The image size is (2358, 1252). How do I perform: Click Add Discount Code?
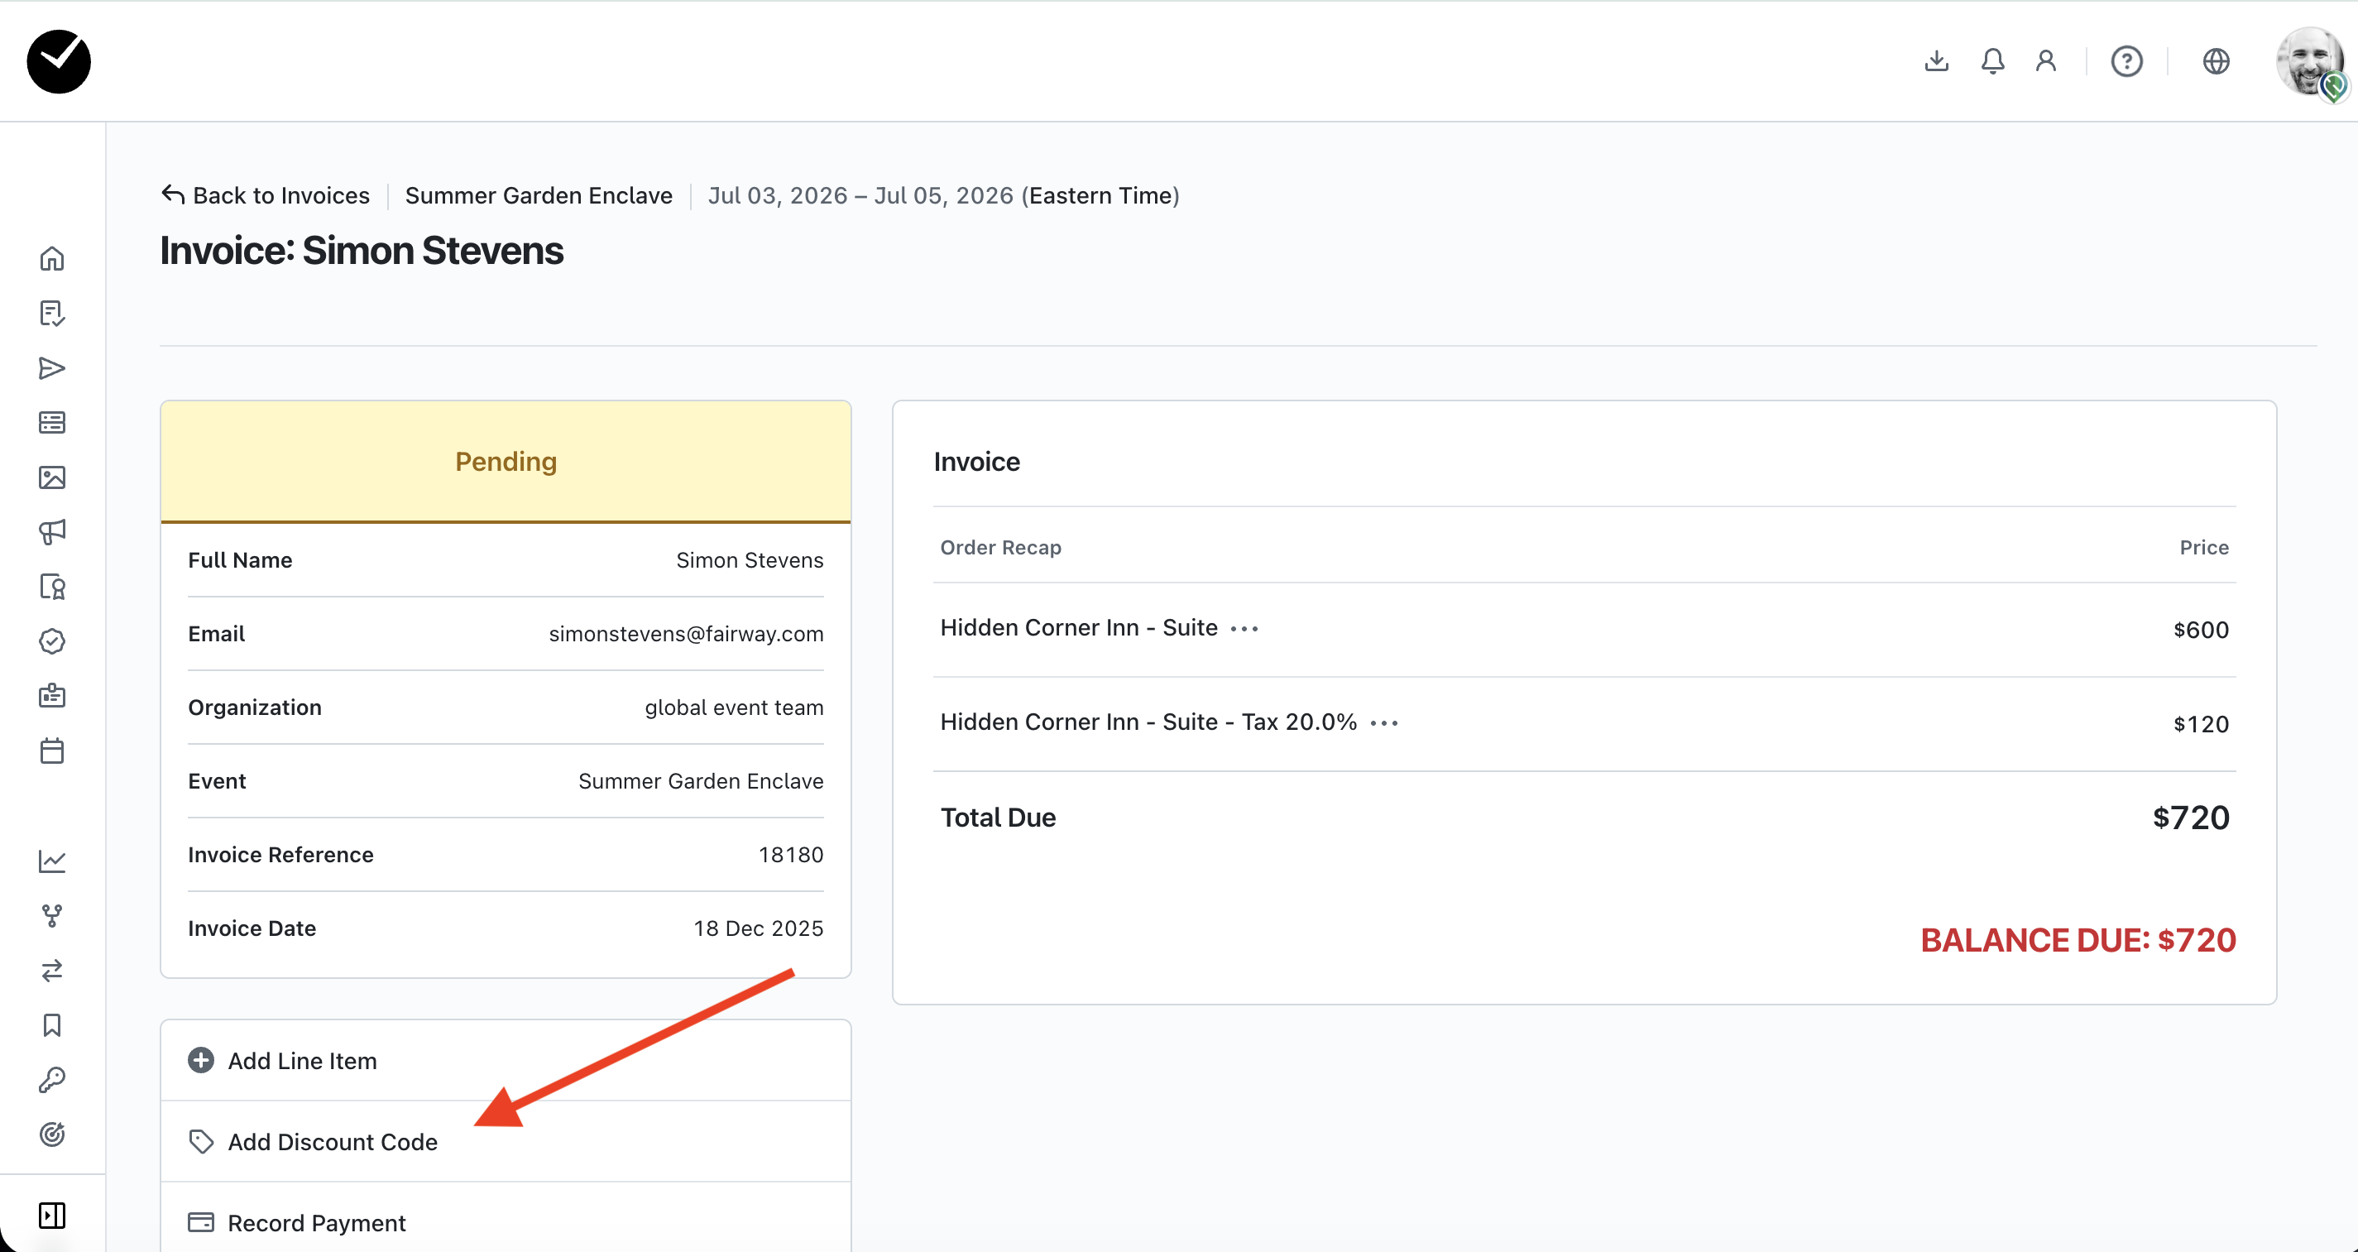click(333, 1142)
